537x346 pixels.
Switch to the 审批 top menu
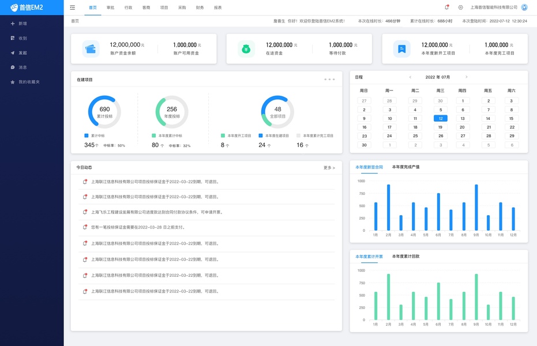point(110,7)
